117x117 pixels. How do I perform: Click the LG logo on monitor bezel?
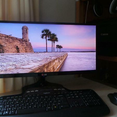(44, 75)
